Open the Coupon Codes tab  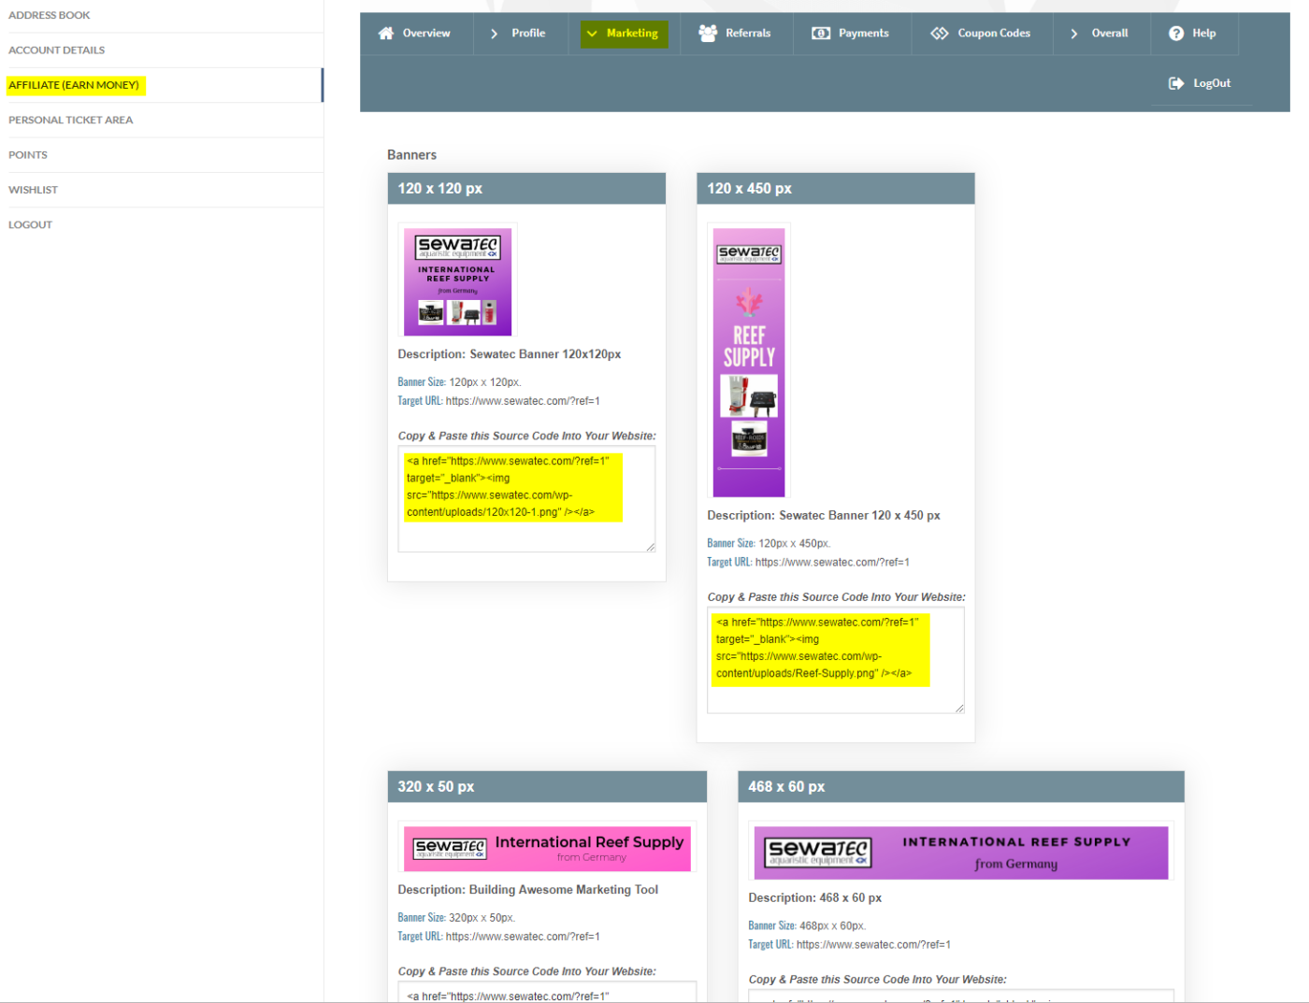(x=981, y=33)
